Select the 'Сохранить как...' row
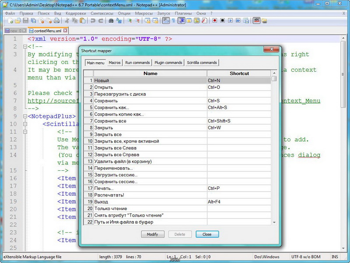 coord(177,107)
